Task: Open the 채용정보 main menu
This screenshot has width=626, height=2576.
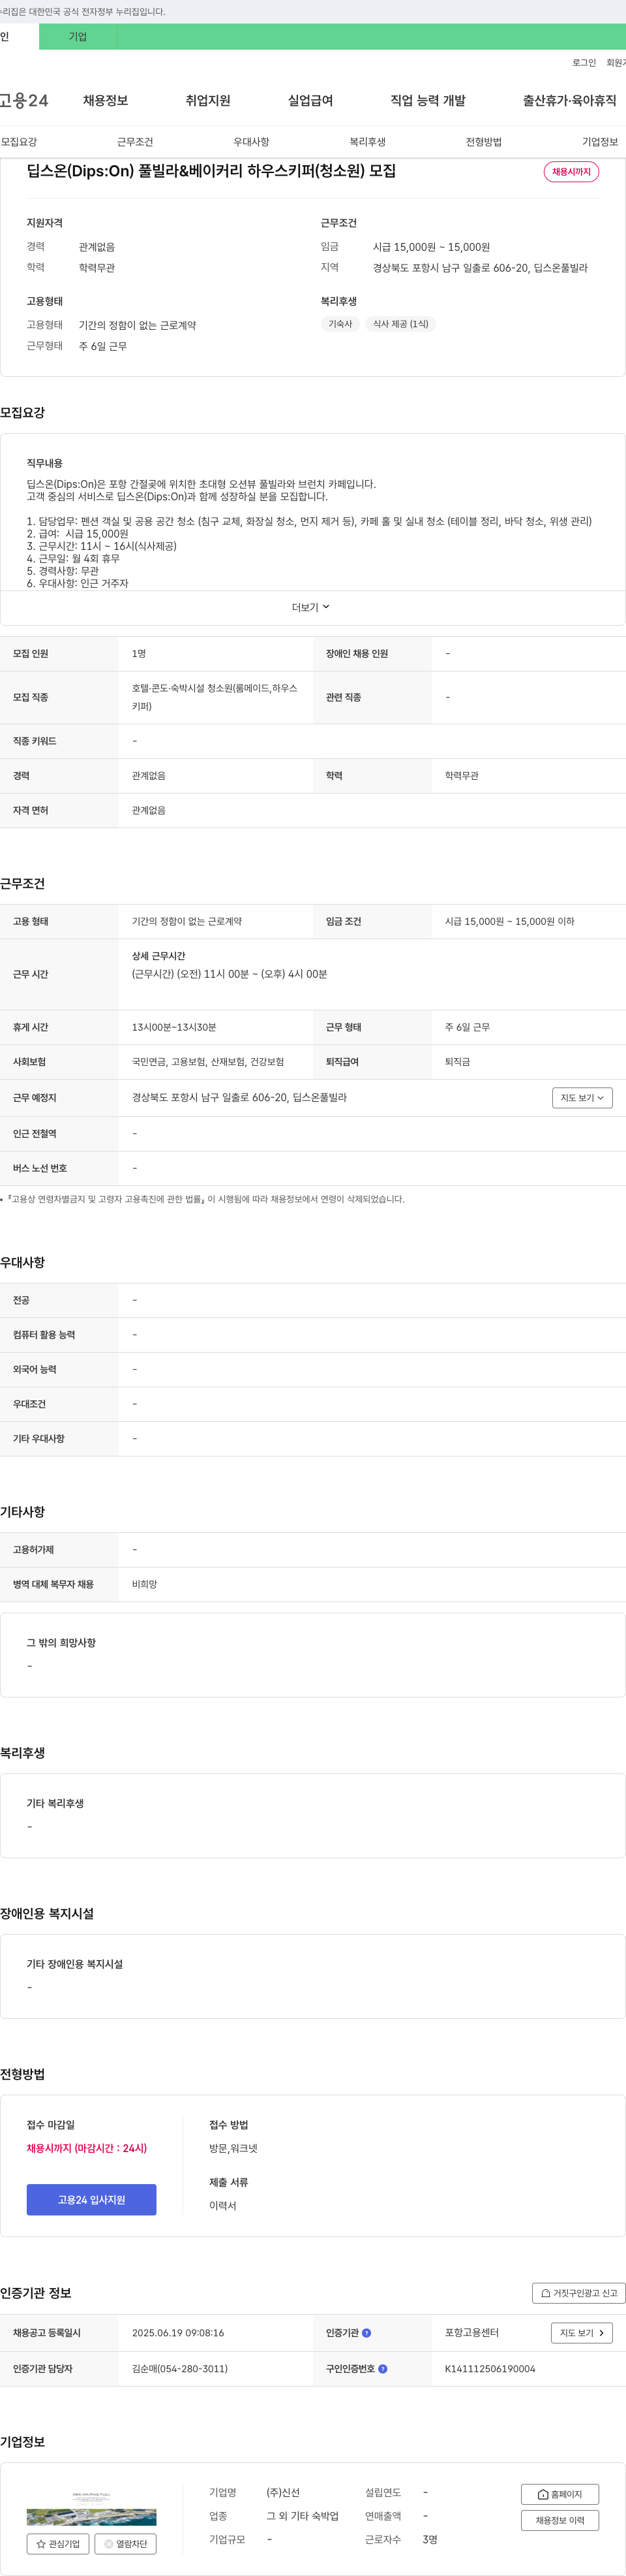Action: (x=105, y=101)
